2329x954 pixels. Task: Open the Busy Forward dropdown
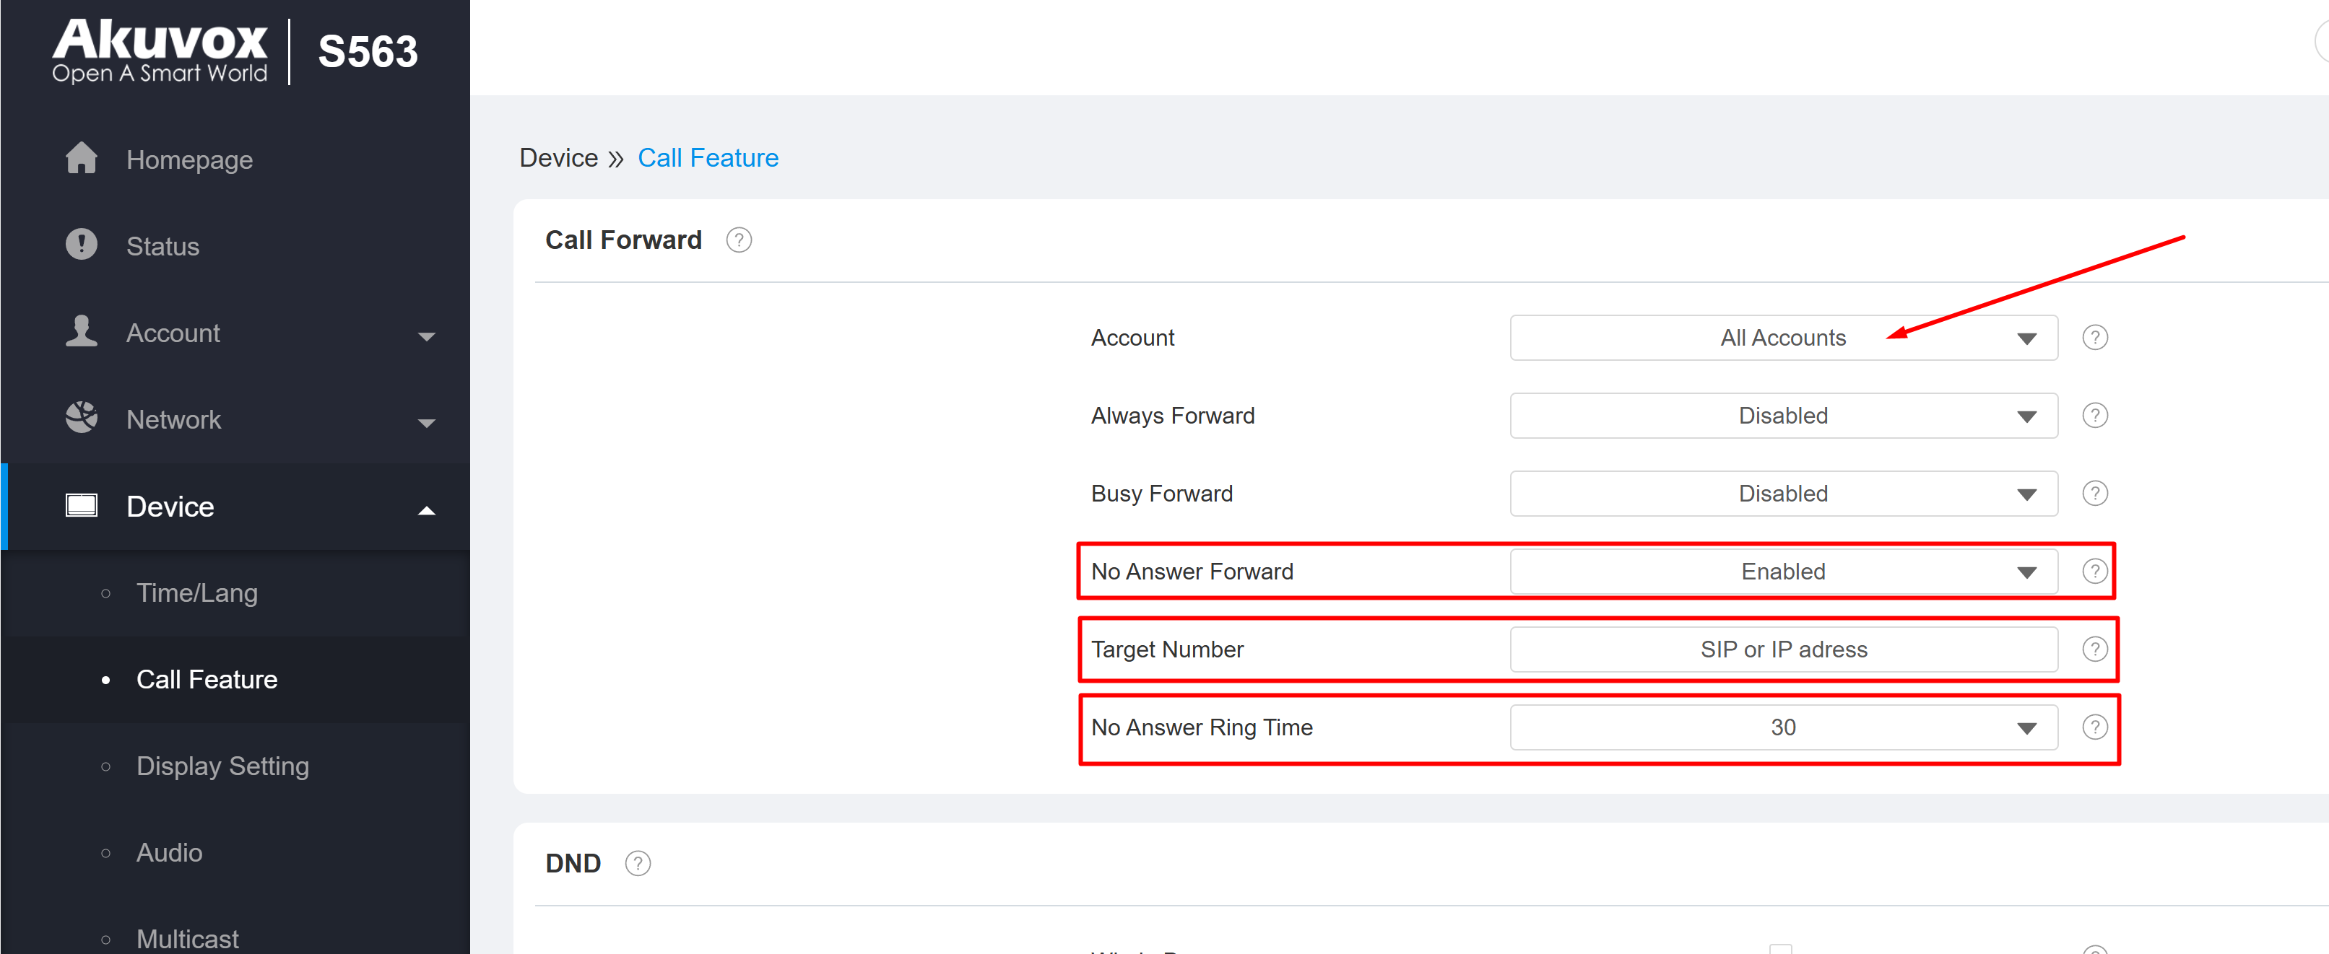pyautogui.click(x=1783, y=494)
